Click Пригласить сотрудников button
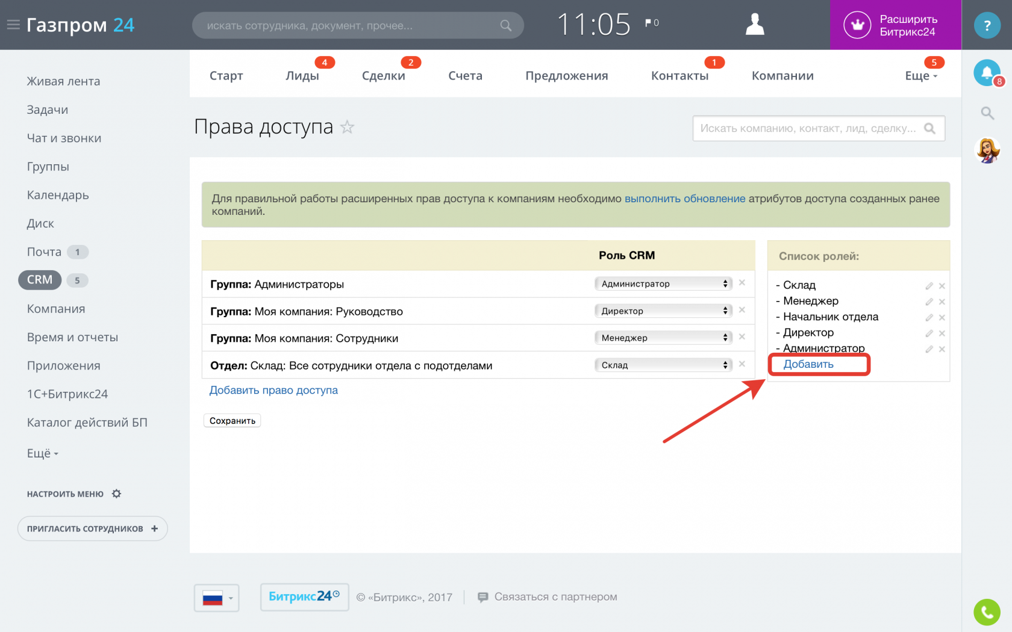 (92, 528)
